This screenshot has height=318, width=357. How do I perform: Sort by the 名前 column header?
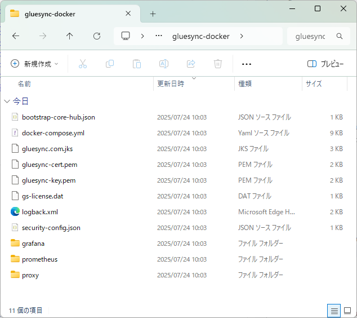point(24,84)
